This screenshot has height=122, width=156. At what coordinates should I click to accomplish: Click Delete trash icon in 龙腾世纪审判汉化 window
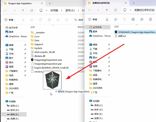(151, 19)
